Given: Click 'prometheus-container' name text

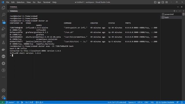Looking at the screenshot, I should pos(47,39).
